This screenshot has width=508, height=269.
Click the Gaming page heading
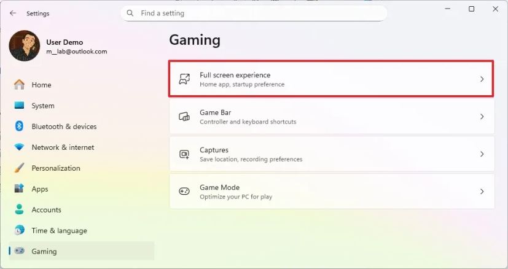coord(195,41)
